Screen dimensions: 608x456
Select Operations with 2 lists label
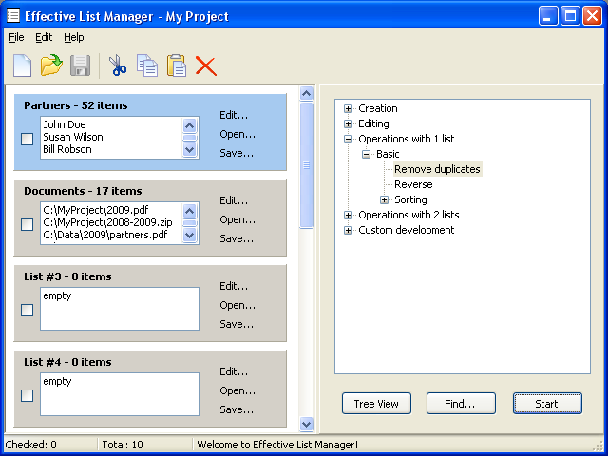[x=408, y=215]
